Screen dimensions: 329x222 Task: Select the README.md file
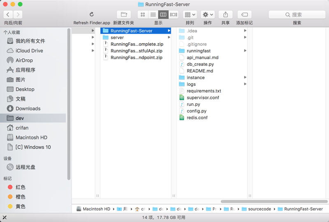coord(212,71)
